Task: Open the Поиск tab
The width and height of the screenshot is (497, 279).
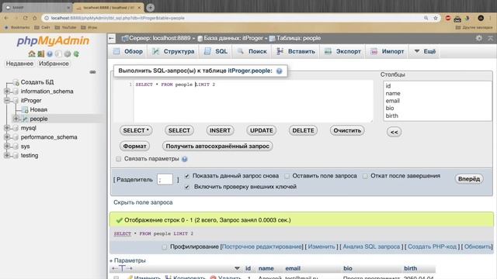Action: point(252,51)
